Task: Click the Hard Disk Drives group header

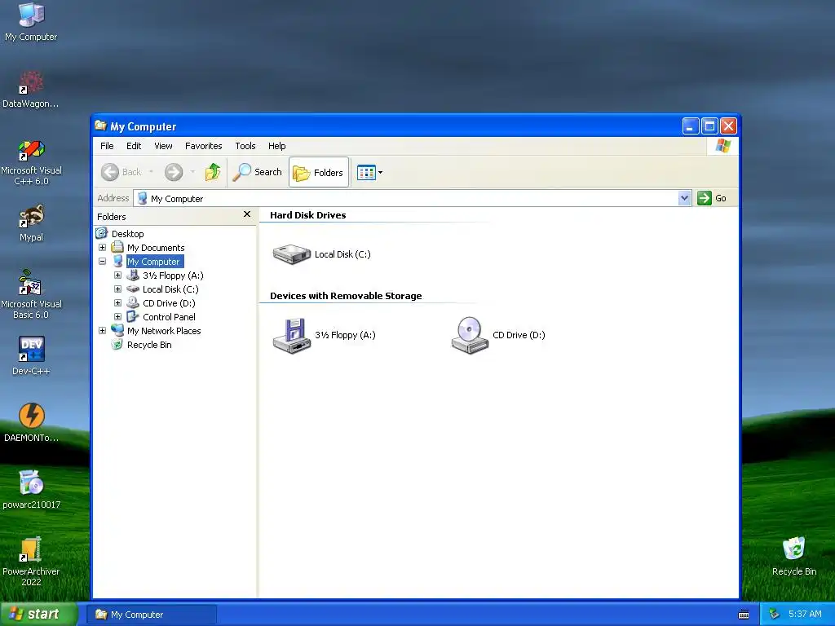Action: click(307, 215)
